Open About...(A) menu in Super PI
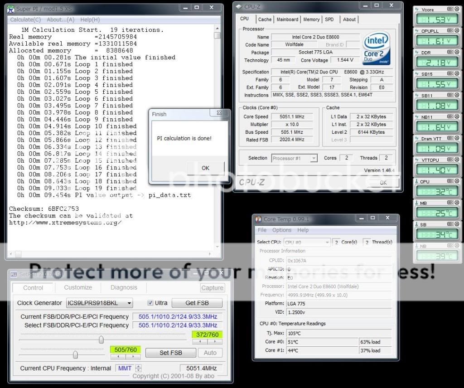Screen dimensions: 464x388 pos(61,19)
